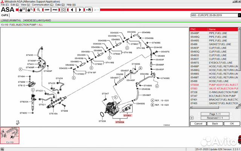Viewport: 241px width, 151px height.
Task: Click the Back button
Action: (214, 123)
